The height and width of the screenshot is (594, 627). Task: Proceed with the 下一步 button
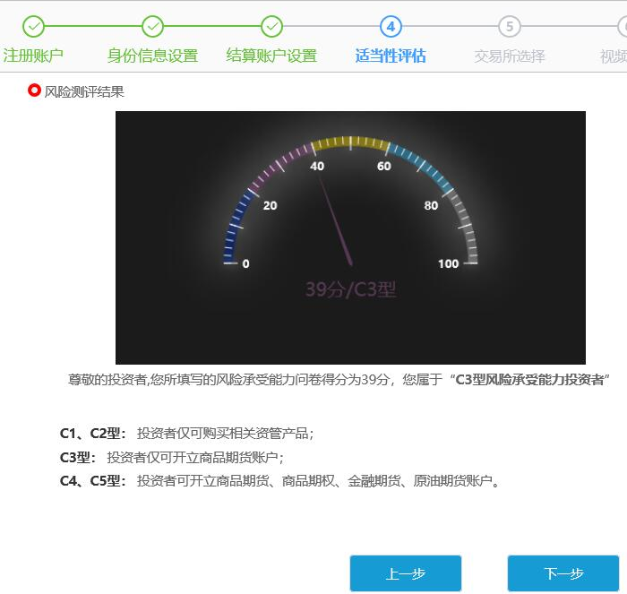[563, 573]
